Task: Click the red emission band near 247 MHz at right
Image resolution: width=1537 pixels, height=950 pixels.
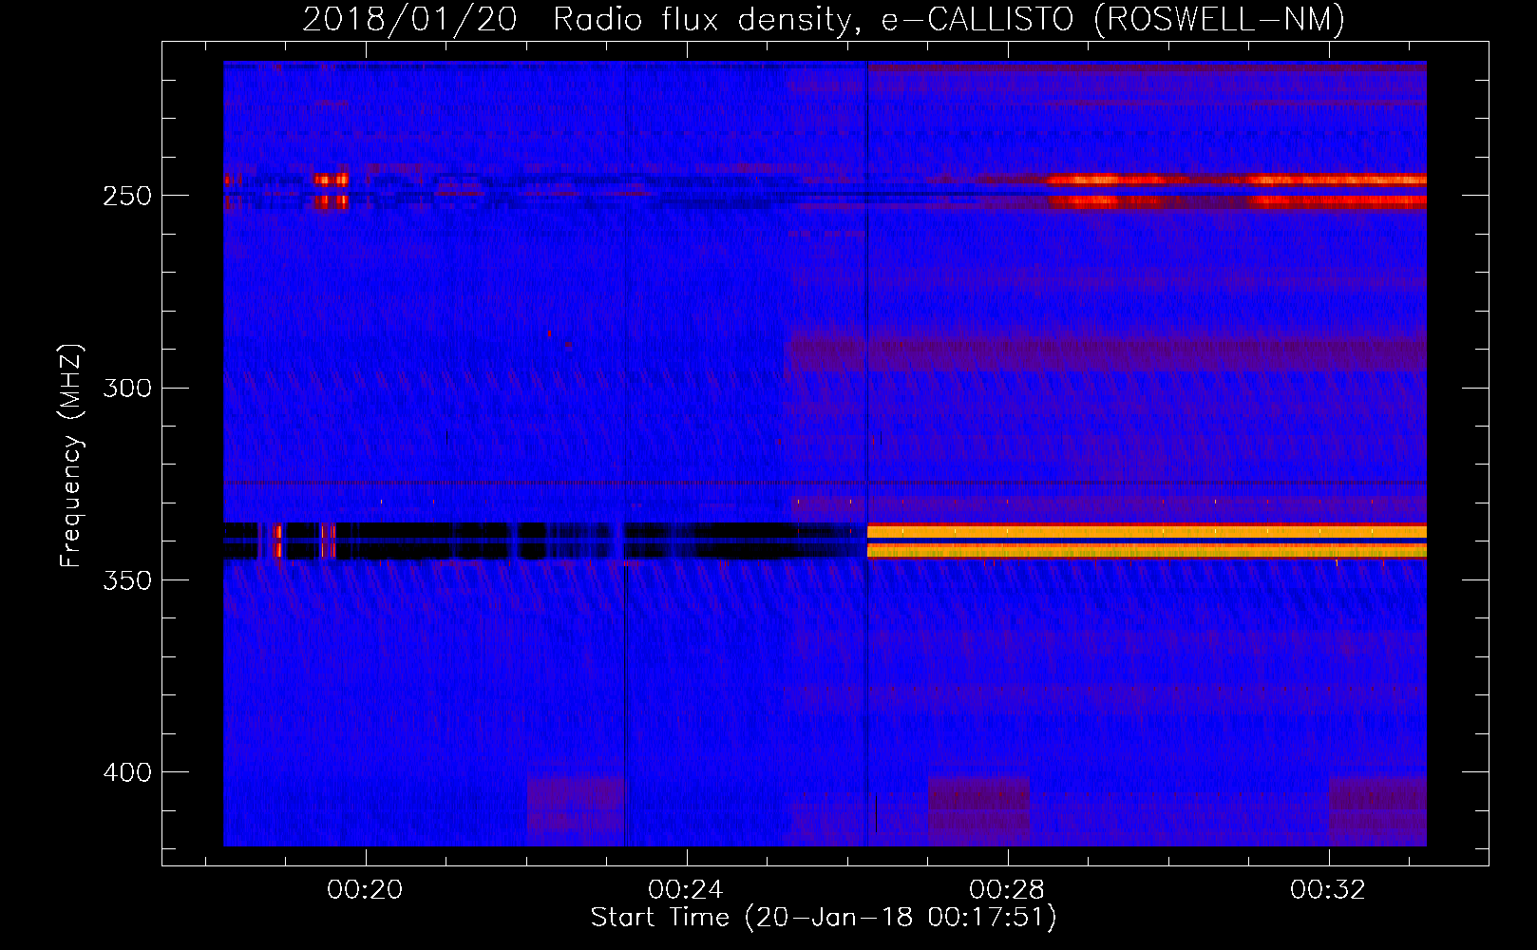Action: [1237, 180]
